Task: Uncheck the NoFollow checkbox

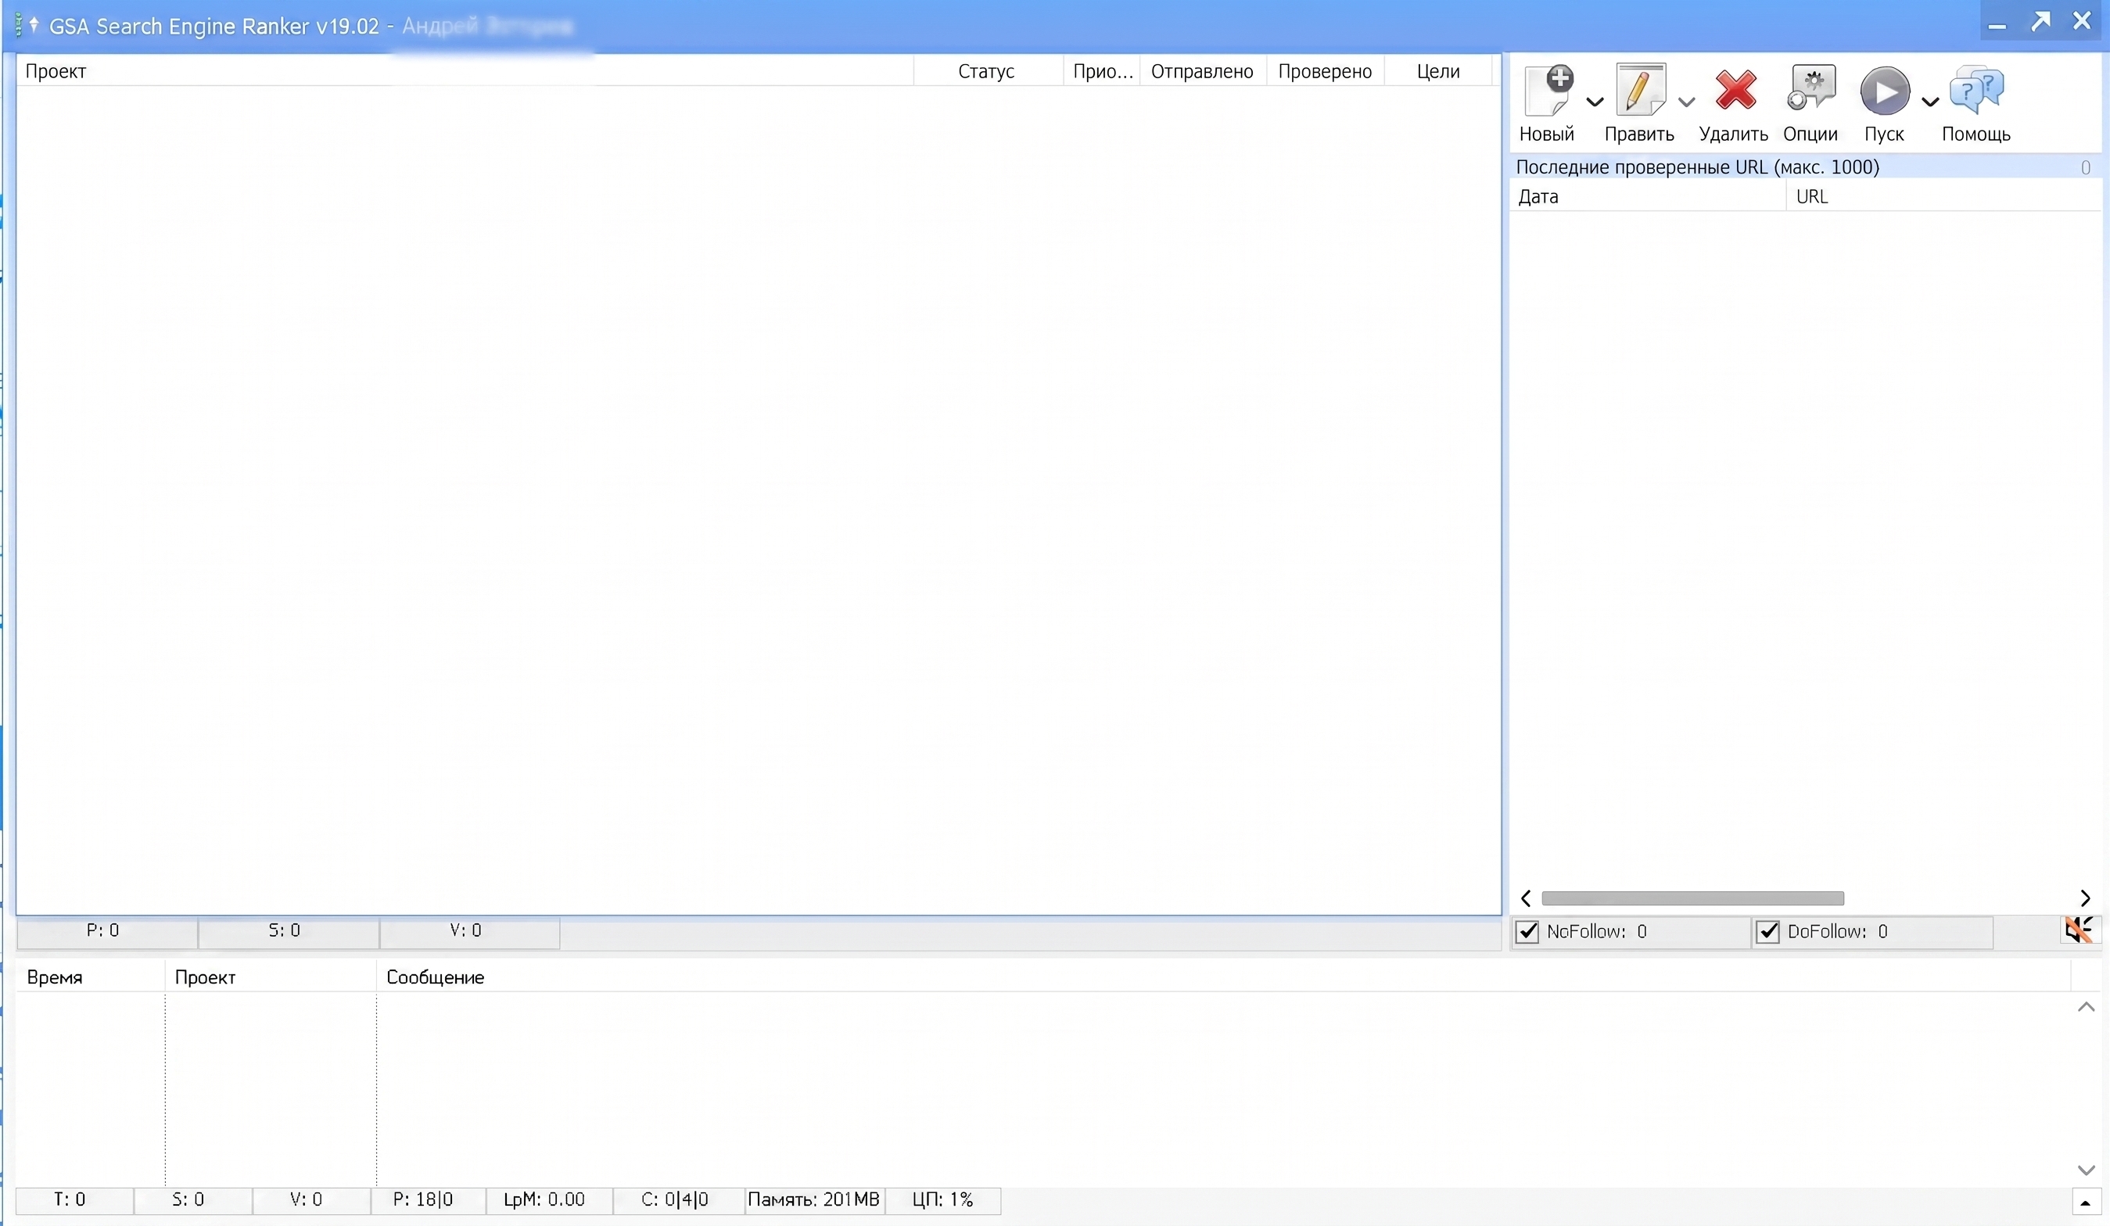Action: tap(1528, 931)
